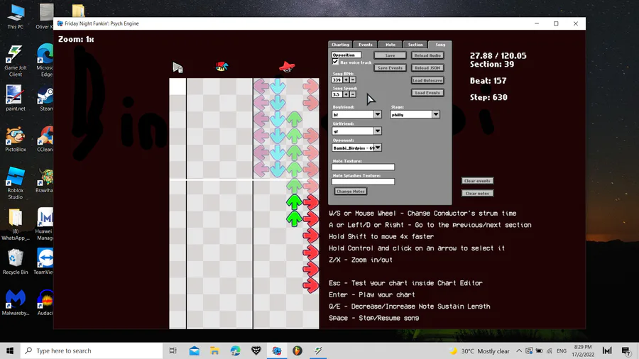Open This PC desktop icon
Image resolution: width=639 pixels, height=359 pixels.
[16, 17]
